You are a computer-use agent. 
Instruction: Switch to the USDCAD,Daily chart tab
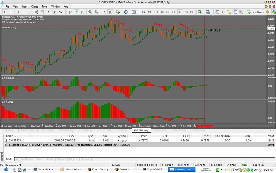47,131
